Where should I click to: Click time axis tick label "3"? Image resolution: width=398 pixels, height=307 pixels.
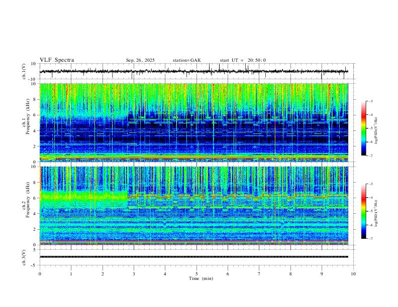[134, 274]
